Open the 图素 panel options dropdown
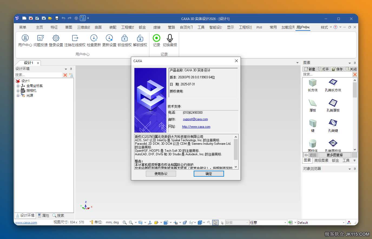Screen dimensions: 372x239 point(350,63)
